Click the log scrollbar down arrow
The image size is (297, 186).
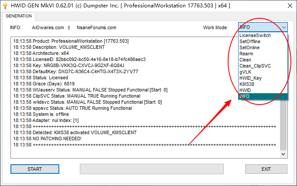pyautogui.click(x=283, y=154)
